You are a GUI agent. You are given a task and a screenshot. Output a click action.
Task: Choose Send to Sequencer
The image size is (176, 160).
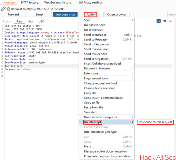107,44
